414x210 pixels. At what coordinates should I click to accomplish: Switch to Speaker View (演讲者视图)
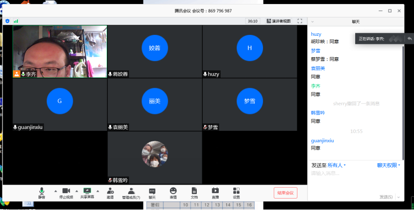point(278,21)
